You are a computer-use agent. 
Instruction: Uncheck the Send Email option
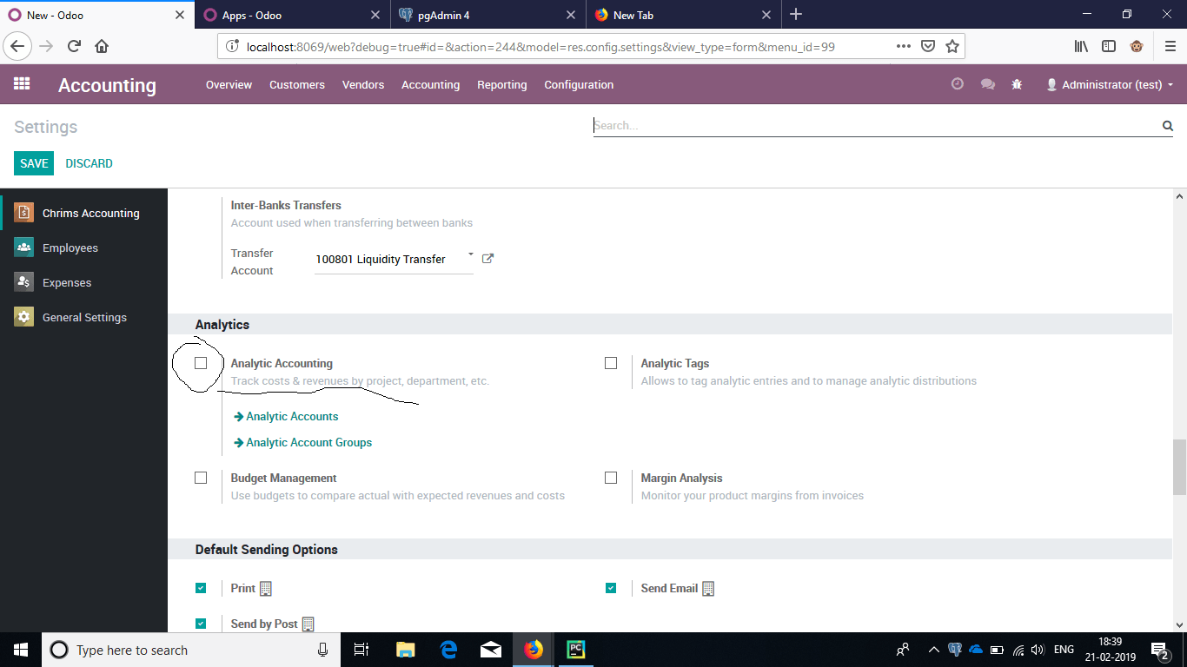tap(611, 588)
